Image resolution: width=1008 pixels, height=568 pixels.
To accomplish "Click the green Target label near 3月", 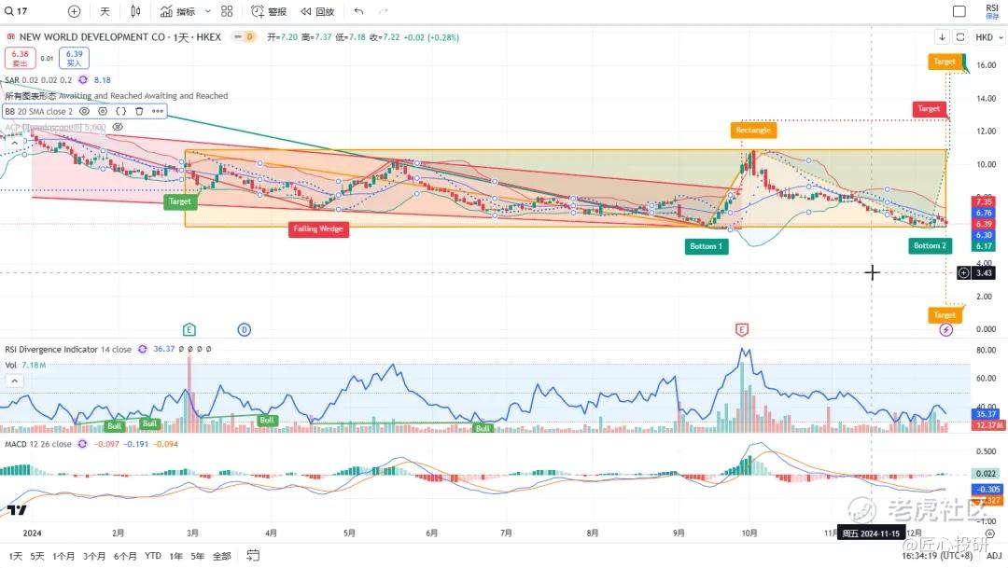I will click(180, 201).
